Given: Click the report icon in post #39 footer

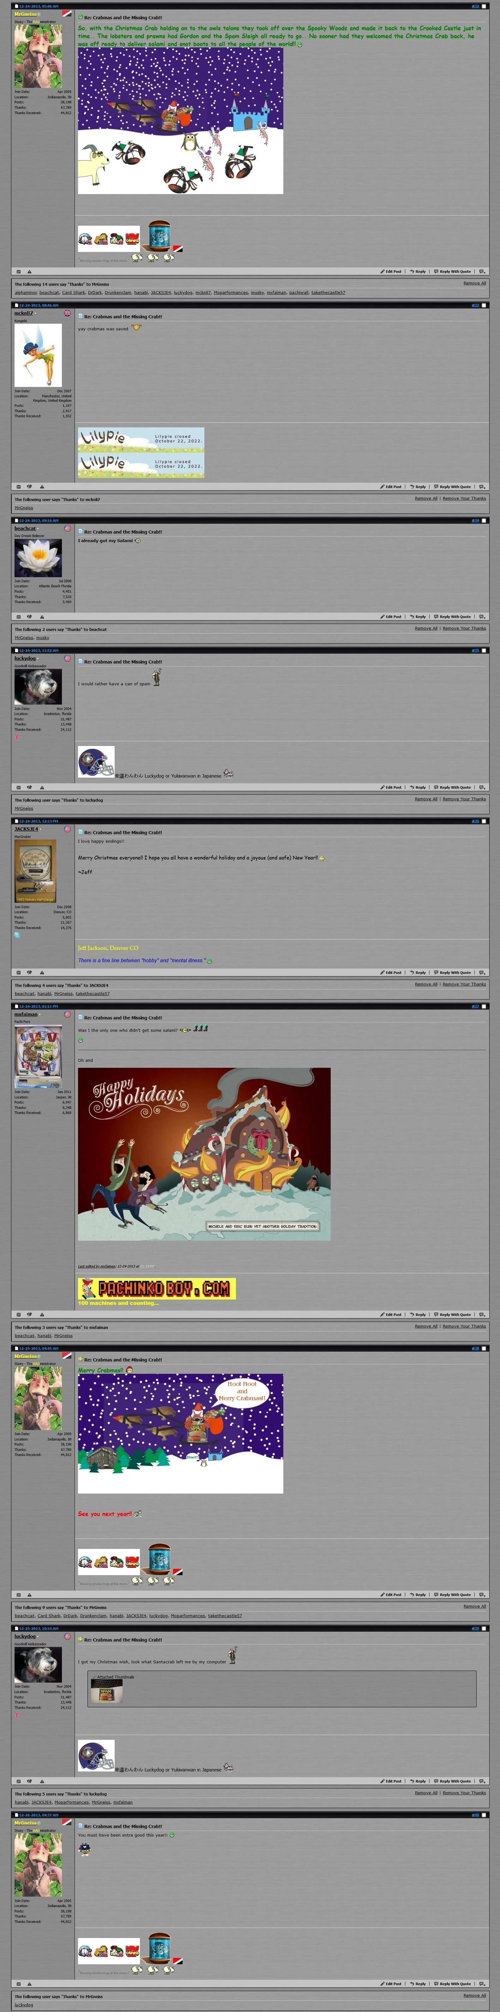Looking at the screenshot, I should click(x=19, y=1782).
